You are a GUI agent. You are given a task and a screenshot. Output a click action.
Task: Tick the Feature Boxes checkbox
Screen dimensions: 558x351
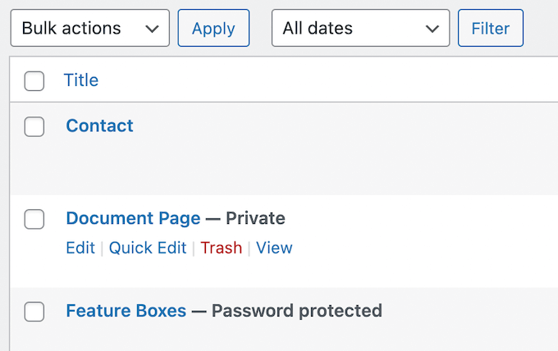point(34,312)
